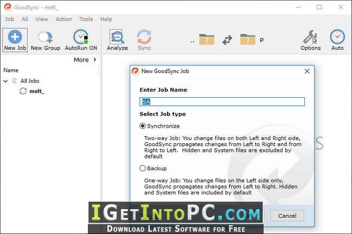Collapse the All Jobs tree node
The width and height of the screenshot is (352, 234).
coord(5,81)
